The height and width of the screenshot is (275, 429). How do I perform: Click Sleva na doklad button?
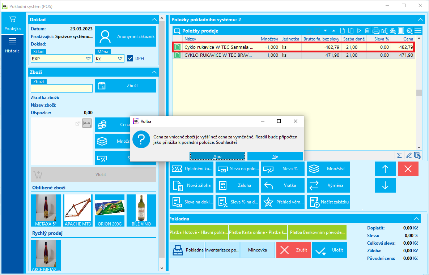click(191, 202)
